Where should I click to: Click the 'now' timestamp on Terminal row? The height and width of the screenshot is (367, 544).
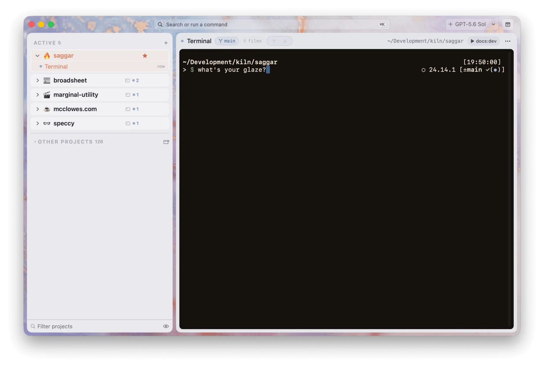pos(161,66)
